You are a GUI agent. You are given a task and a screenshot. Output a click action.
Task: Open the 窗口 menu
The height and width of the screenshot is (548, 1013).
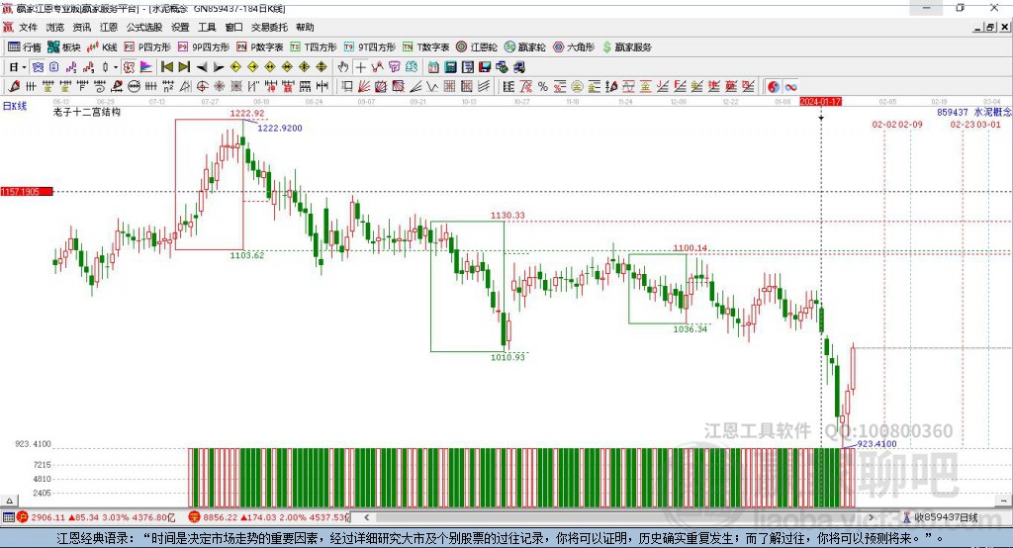pos(233,27)
